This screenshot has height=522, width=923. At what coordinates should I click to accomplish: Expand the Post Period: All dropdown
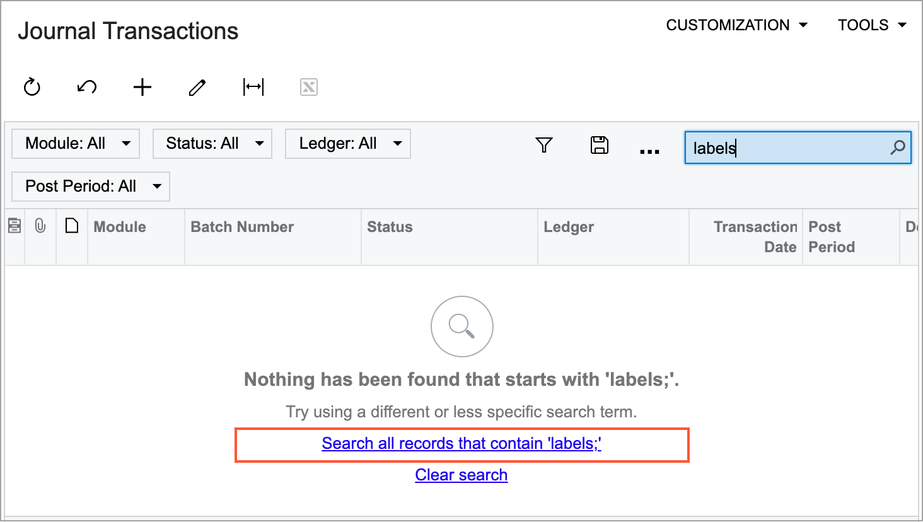point(91,187)
